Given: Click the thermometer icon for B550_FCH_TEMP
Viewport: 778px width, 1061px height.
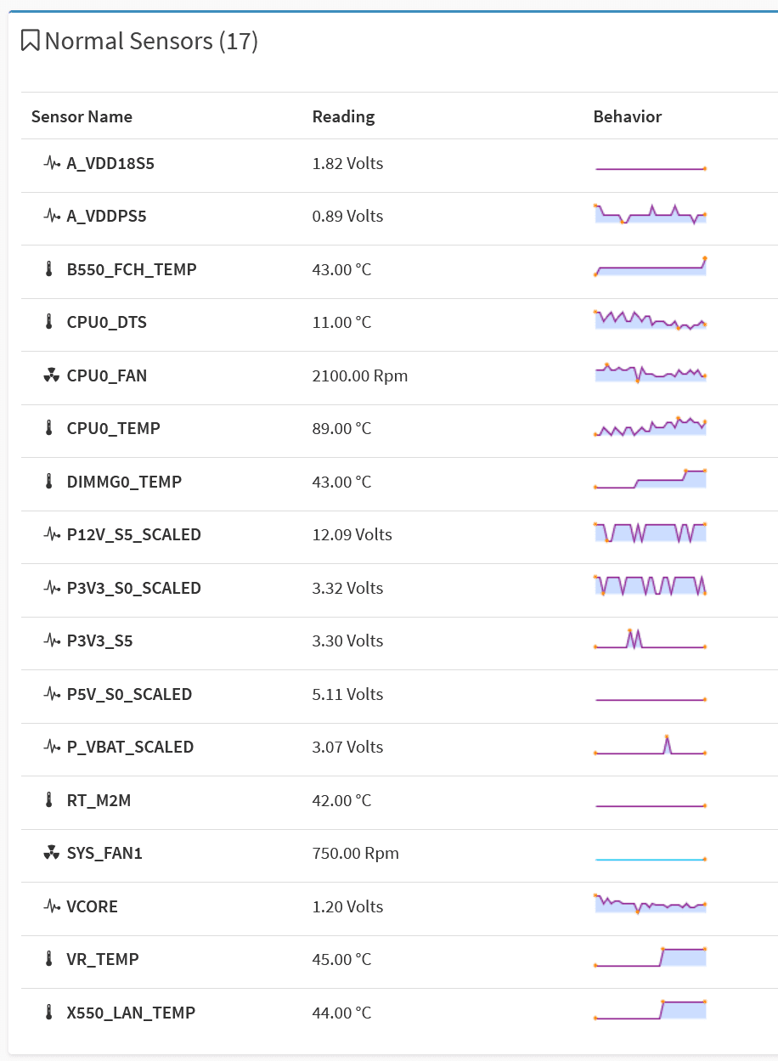Looking at the screenshot, I should pyautogui.click(x=48, y=269).
